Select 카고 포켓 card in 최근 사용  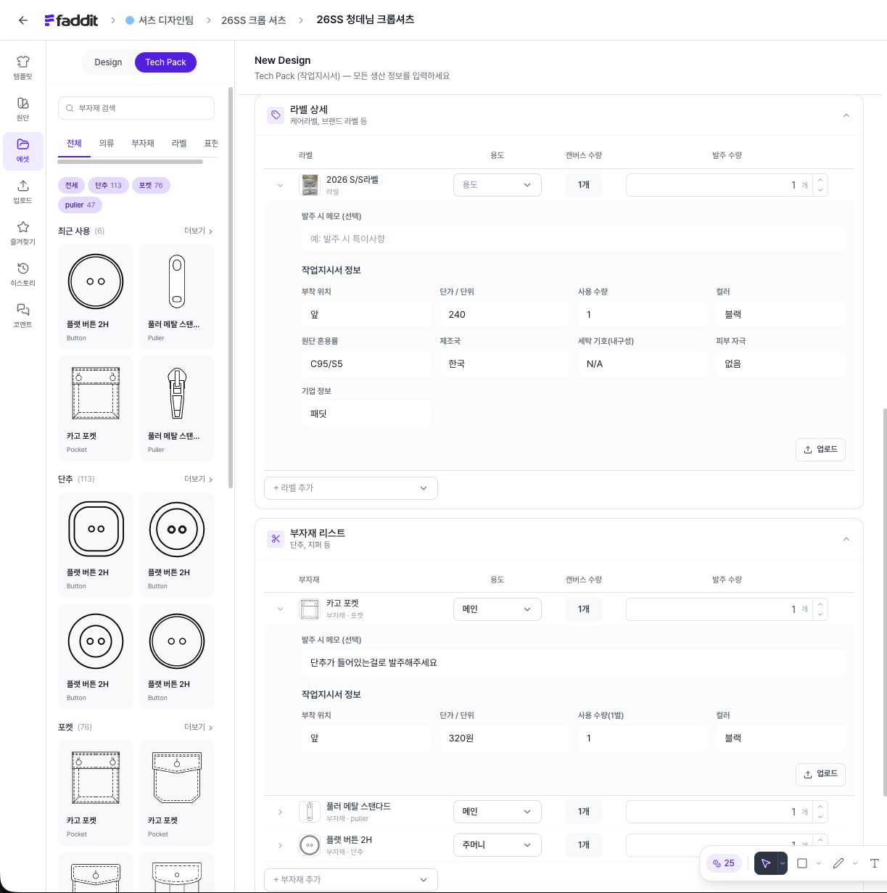(96, 408)
